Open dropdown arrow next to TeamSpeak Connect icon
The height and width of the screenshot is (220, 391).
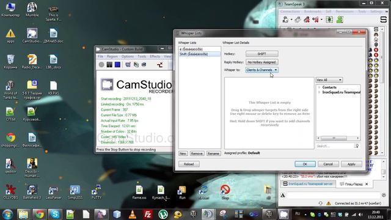pos(291,20)
